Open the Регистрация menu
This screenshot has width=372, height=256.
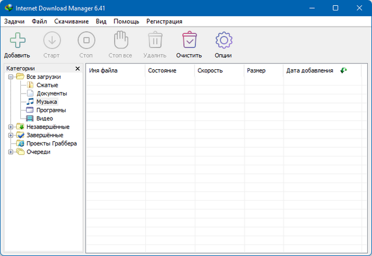(x=164, y=22)
